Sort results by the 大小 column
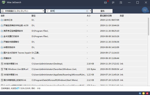This screenshot has height=95, width=150. 88,16
